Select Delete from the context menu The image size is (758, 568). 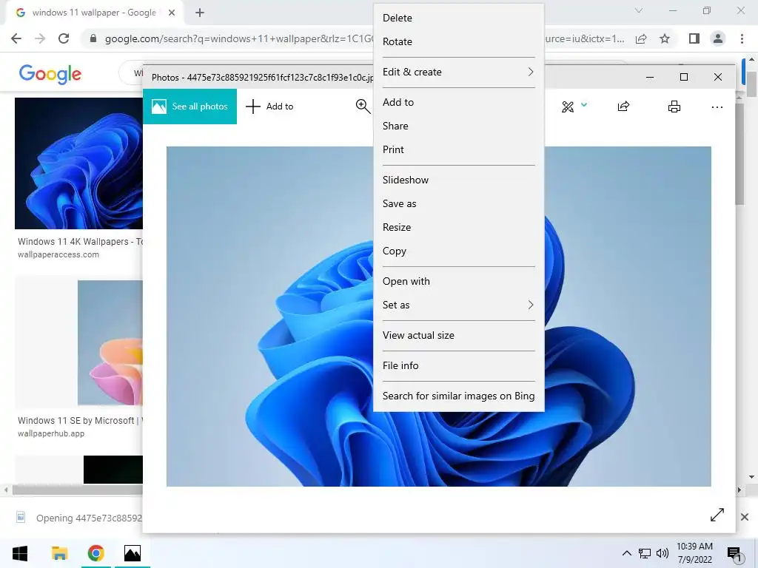[x=458, y=18]
